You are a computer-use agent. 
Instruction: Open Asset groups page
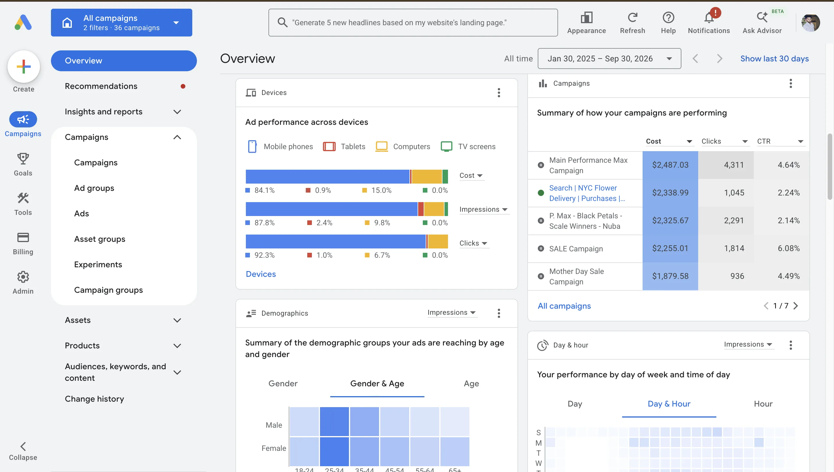pos(100,239)
